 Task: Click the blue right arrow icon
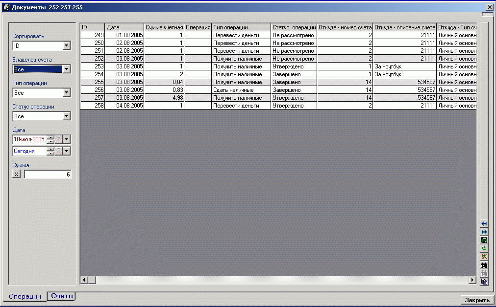484,232
